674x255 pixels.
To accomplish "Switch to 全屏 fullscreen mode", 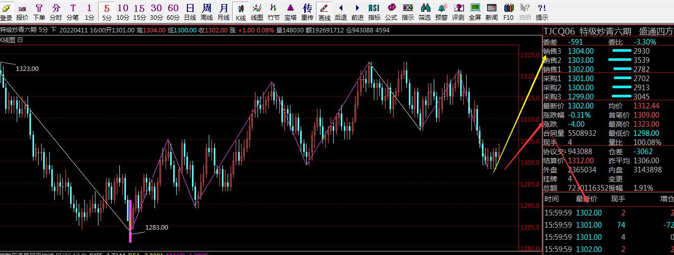I will click(x=475, y=11).
